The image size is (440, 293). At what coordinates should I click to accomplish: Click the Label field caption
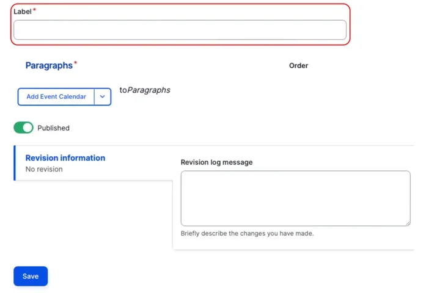(22, 12)
